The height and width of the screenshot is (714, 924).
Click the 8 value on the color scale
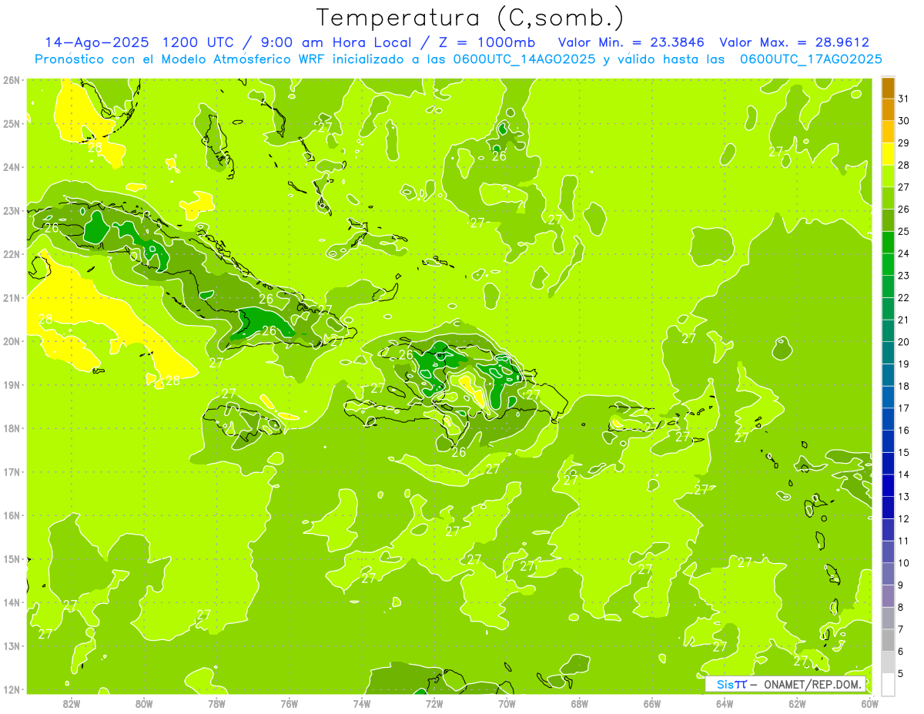point(901,608)
